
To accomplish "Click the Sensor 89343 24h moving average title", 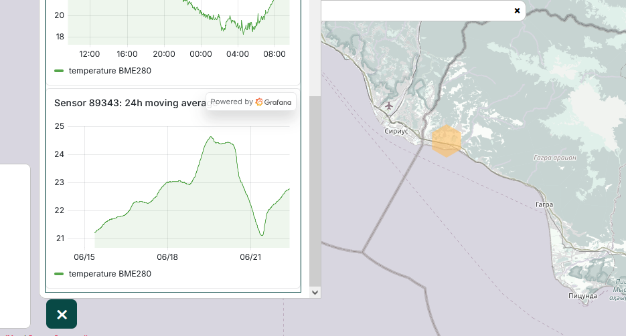I will click(130, 103).
